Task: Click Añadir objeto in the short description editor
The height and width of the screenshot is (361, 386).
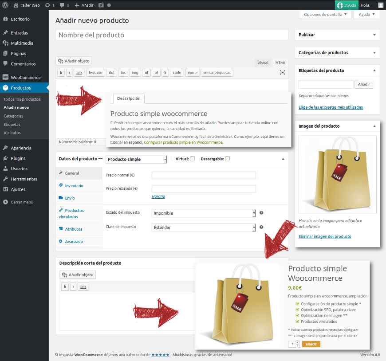Action: 78,275
